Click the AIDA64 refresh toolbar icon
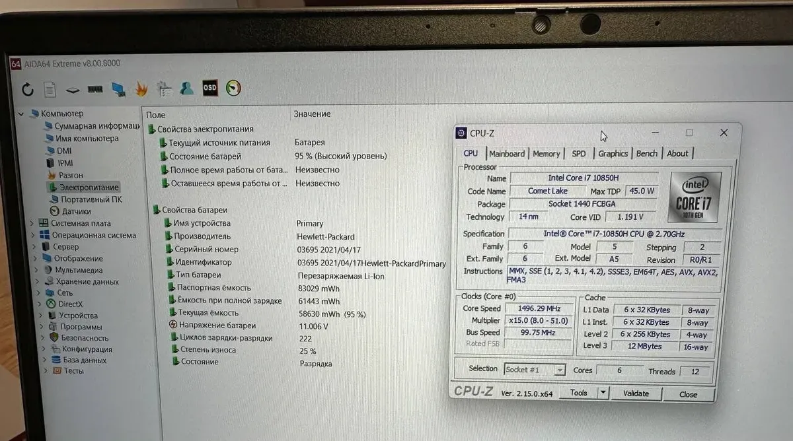793x441 pixels. click(28, 89)
